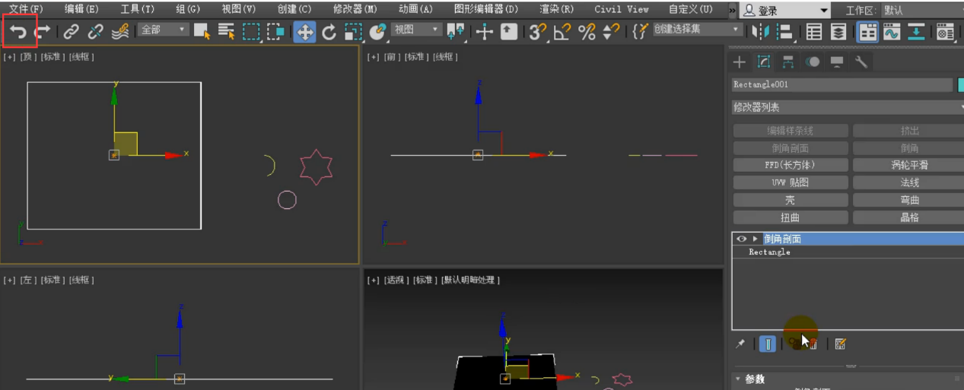This screenshot has height=390, width=964.
Task: Hide the 倒角剖面 modifier with eye icon
Action: click(x=741, y=239)
